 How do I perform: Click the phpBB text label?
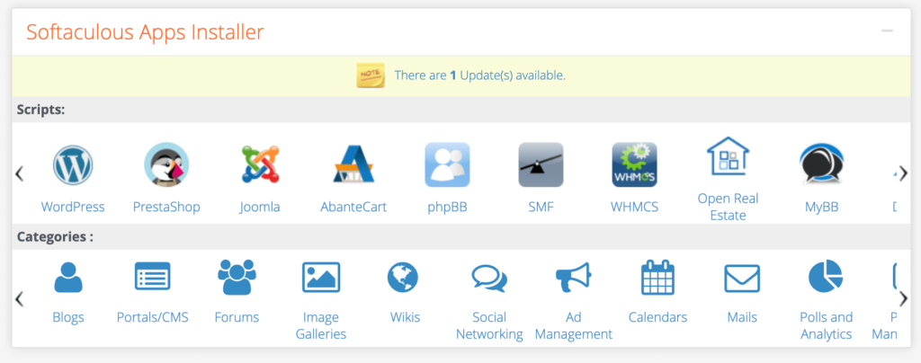448,208
